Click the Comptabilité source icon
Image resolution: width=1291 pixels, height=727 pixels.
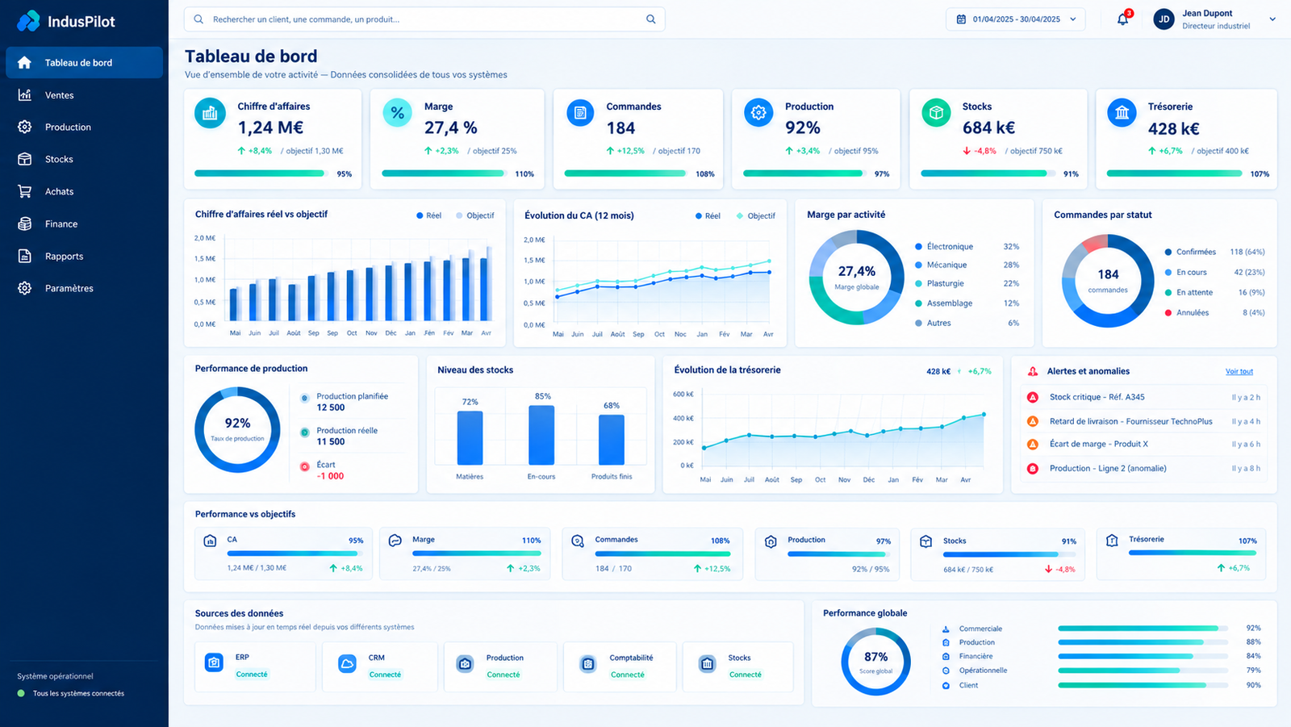[588, 664]
